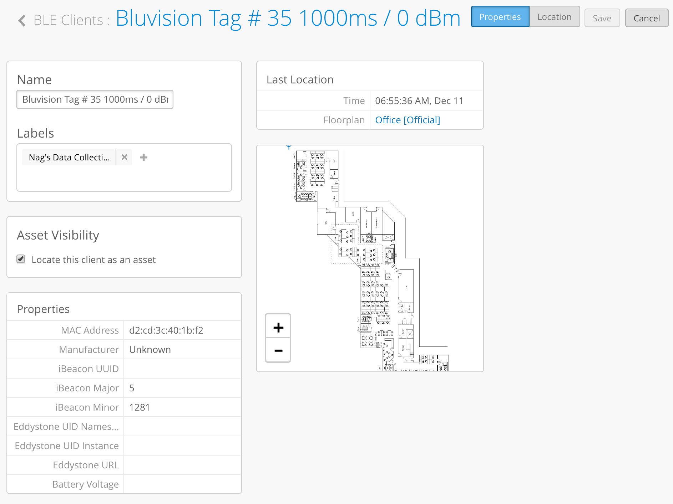Switch to the Location tab
The image size is (673, 504).
[x=554, y=17]
